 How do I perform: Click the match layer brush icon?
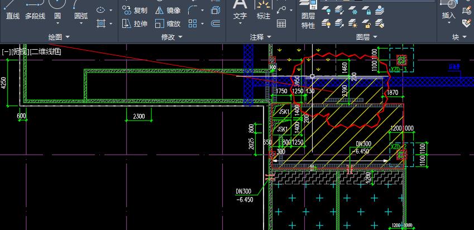click(x=380, y=23)
